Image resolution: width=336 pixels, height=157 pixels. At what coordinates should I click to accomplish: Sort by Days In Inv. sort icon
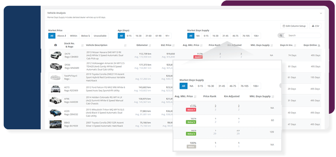point(295,45)
